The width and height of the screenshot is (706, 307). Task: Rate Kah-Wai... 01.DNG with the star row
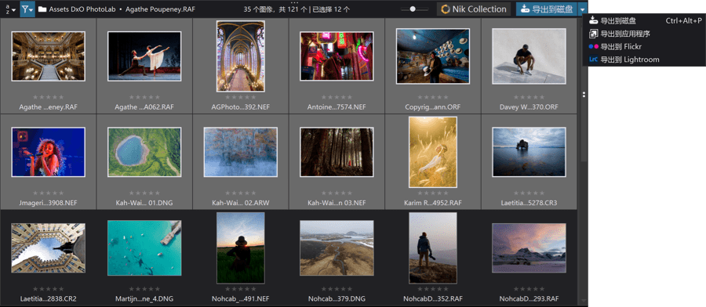144,193
